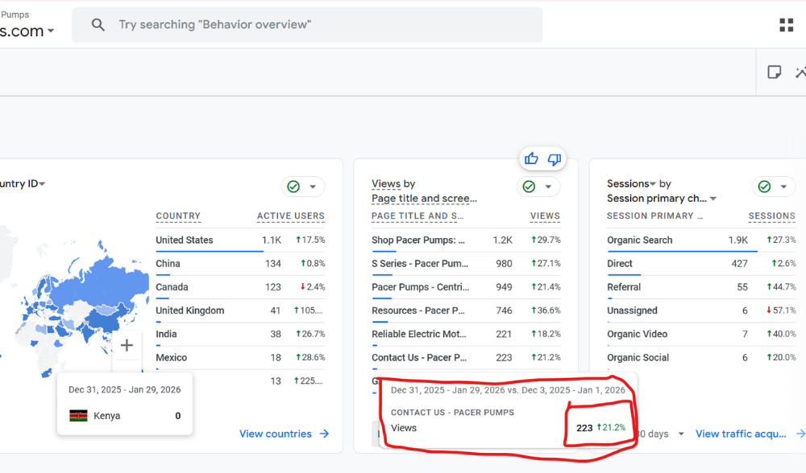Open the annotations note icon
The image size is (806, 473).
click(774, 72)
